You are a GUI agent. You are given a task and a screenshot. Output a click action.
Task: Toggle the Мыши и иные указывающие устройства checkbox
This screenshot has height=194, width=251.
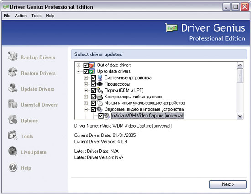pos(93,103)
